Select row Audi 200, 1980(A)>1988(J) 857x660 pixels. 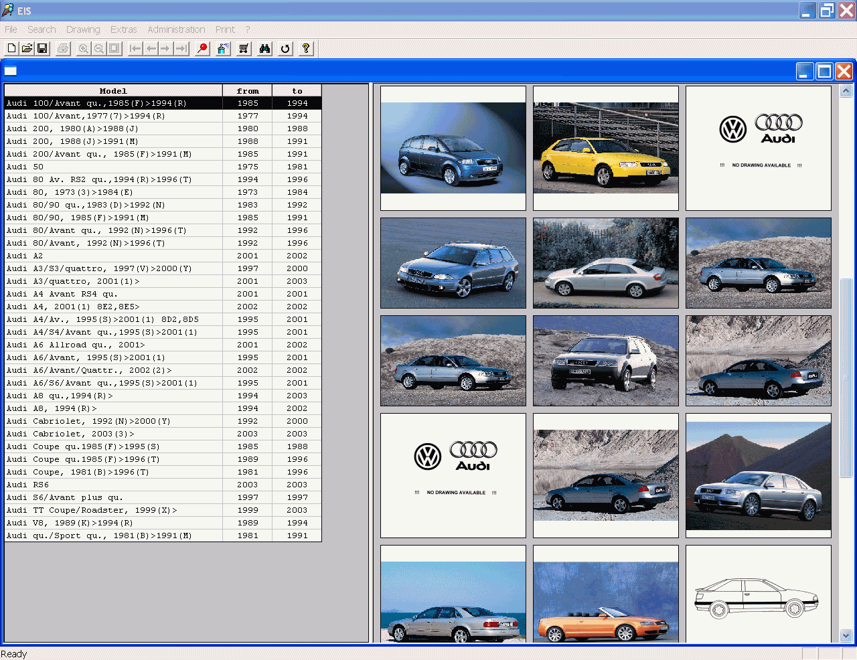pyautogui.click(x=163, y=129)
